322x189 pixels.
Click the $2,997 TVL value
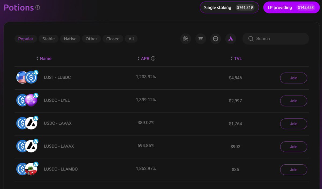(235, 101)
